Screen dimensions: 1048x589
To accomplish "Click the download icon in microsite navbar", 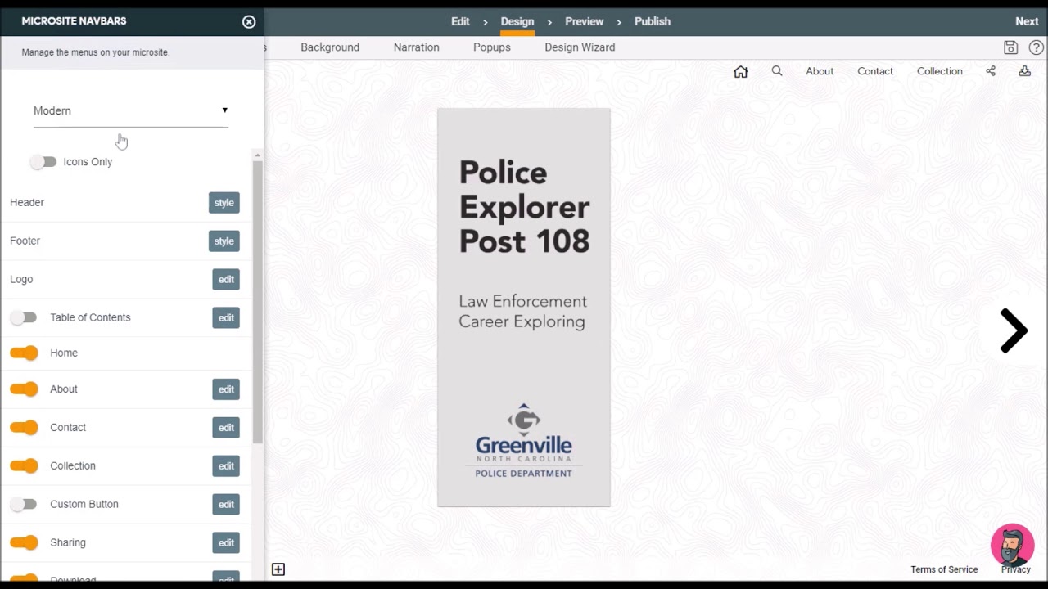I will [x=1024, y=71].
